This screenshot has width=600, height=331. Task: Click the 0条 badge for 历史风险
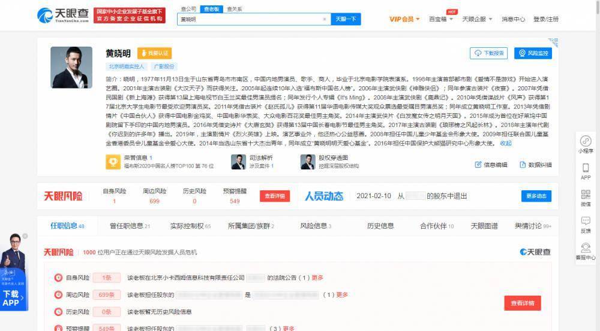(106, 312)
